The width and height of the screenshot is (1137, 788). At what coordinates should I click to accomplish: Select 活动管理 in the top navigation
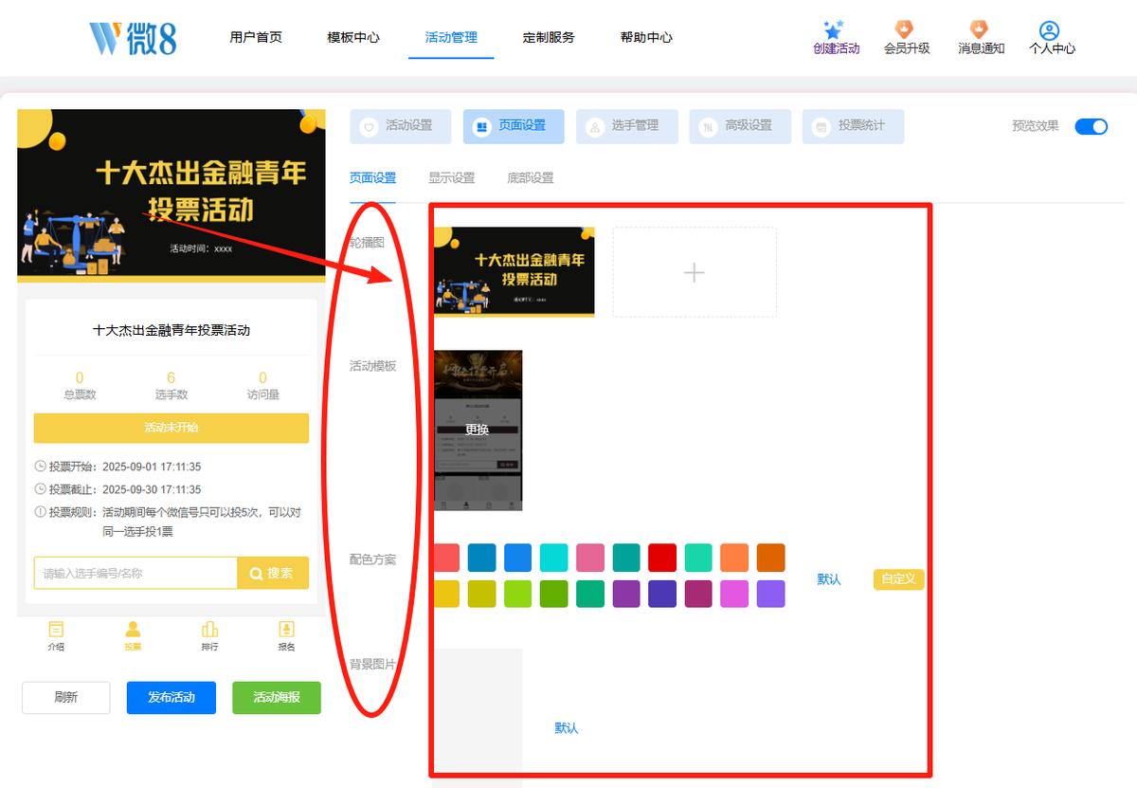451,38
